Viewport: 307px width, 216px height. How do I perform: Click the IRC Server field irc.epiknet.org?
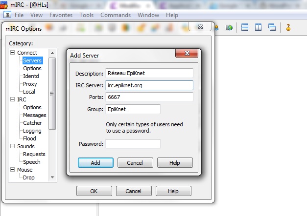click(x=149, y=85)
